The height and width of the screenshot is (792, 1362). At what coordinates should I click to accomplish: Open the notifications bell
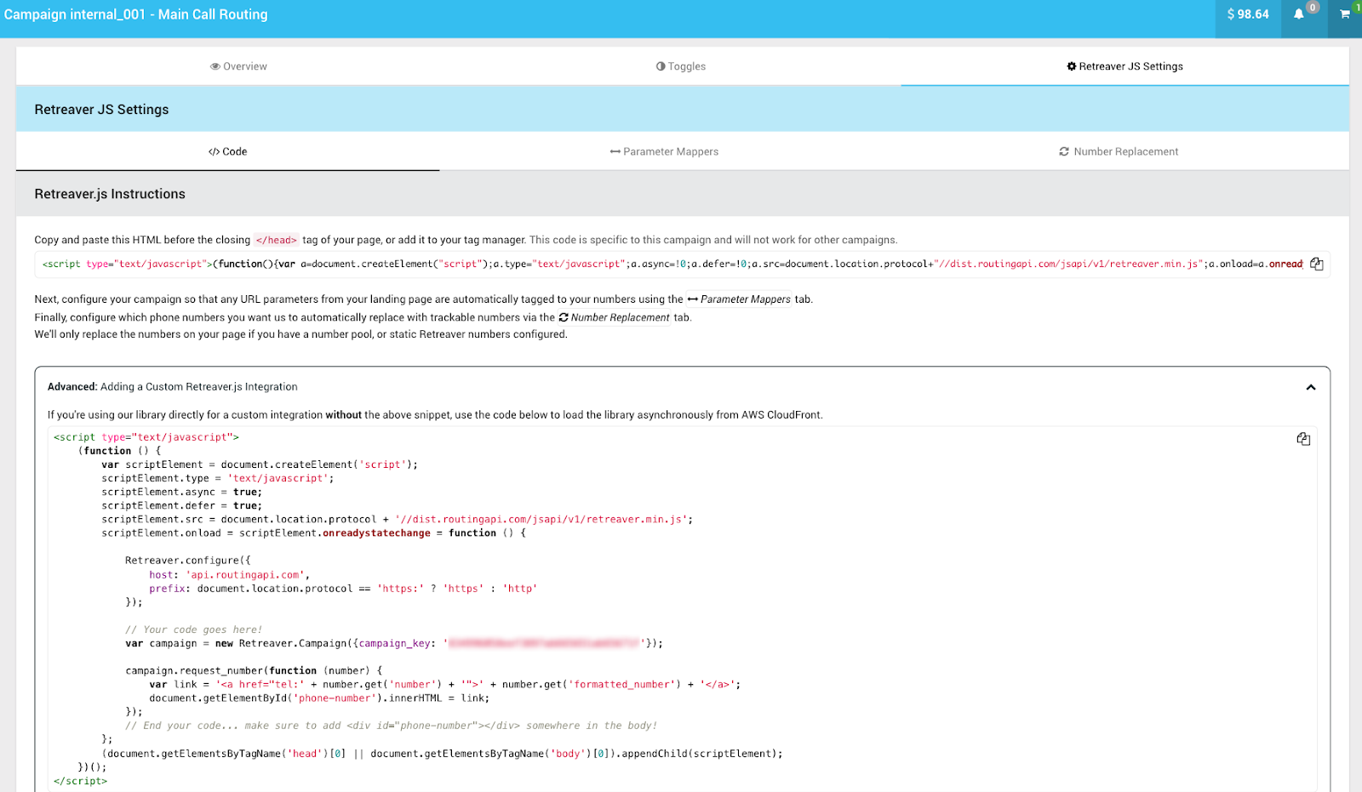(x=1299, y=14)
